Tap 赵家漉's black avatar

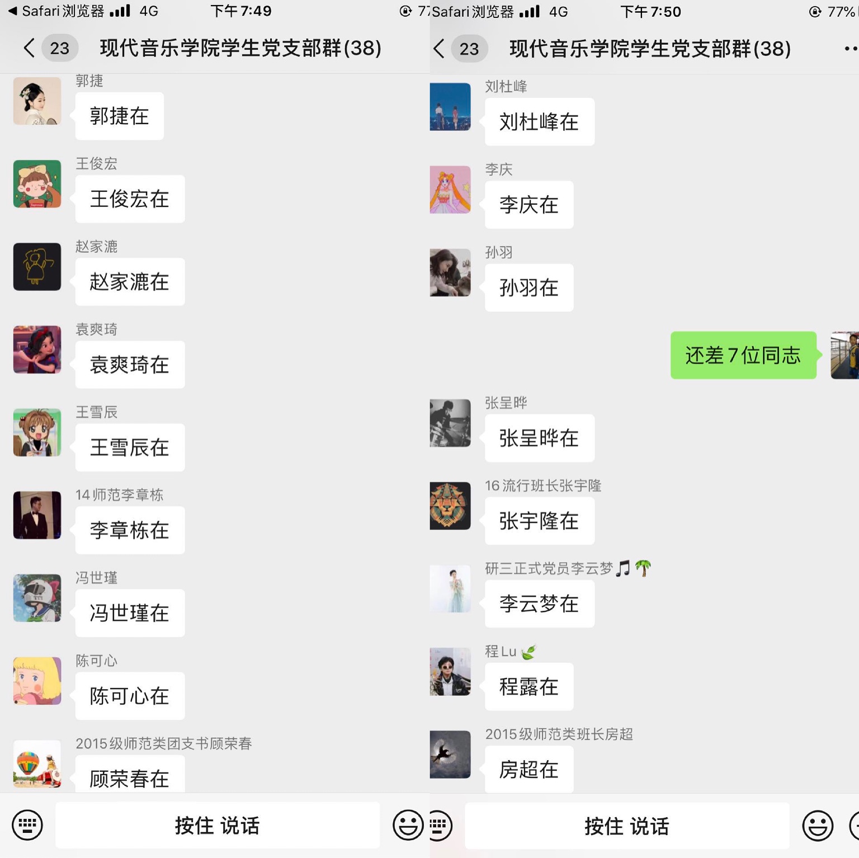click(x=37, y=267)
